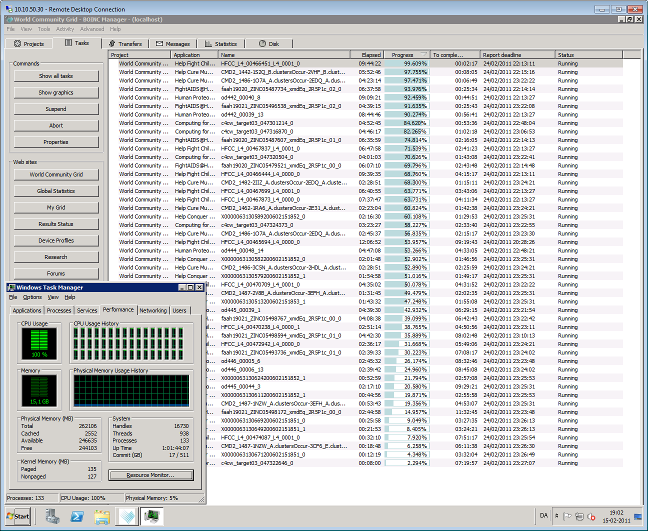The height and width of the screenshot is (531, 648).
Task: Click progress bar showing 2.294%
Action: [406, 463]
